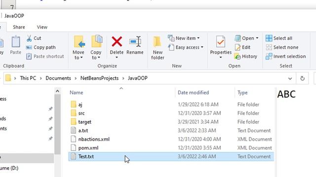The height and width of the screenshot is (177, 316).
Task: Expand breadcrumb chevron after This PC
Action: click(x=40, y=78)
